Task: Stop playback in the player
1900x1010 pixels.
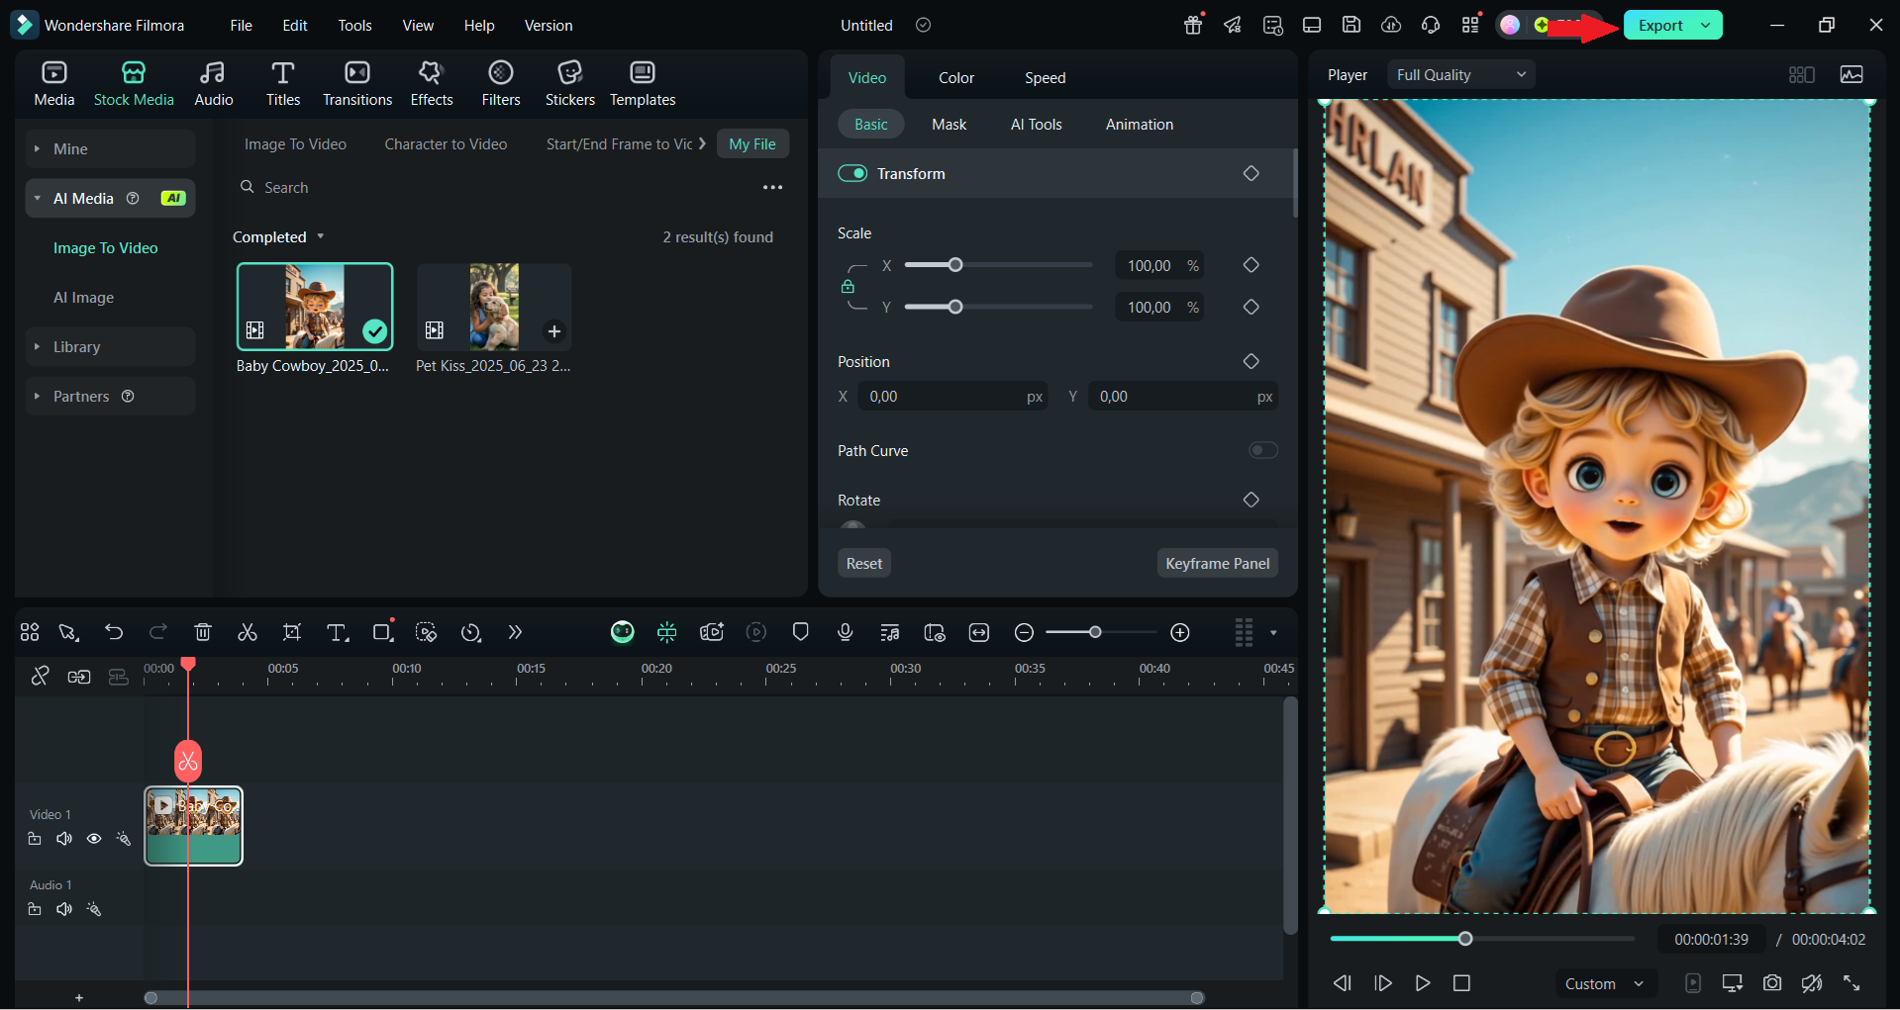Action: [x=1461, y=983]
